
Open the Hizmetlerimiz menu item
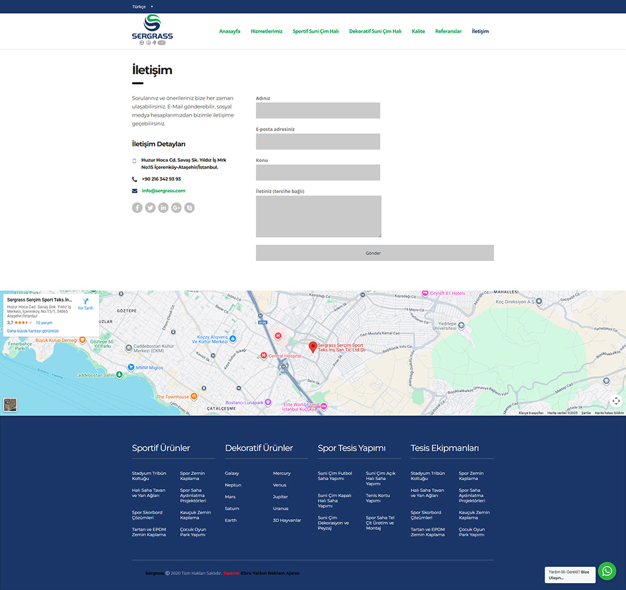pos(266,31)
